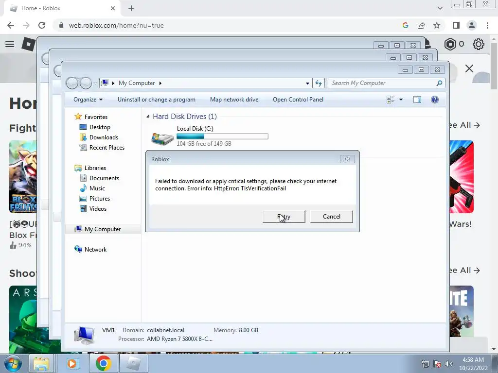The width and height of the screenshot is (498, 373).
Task: Open the Chrome tab search dropdown
Action: click(x=440, y=8)
